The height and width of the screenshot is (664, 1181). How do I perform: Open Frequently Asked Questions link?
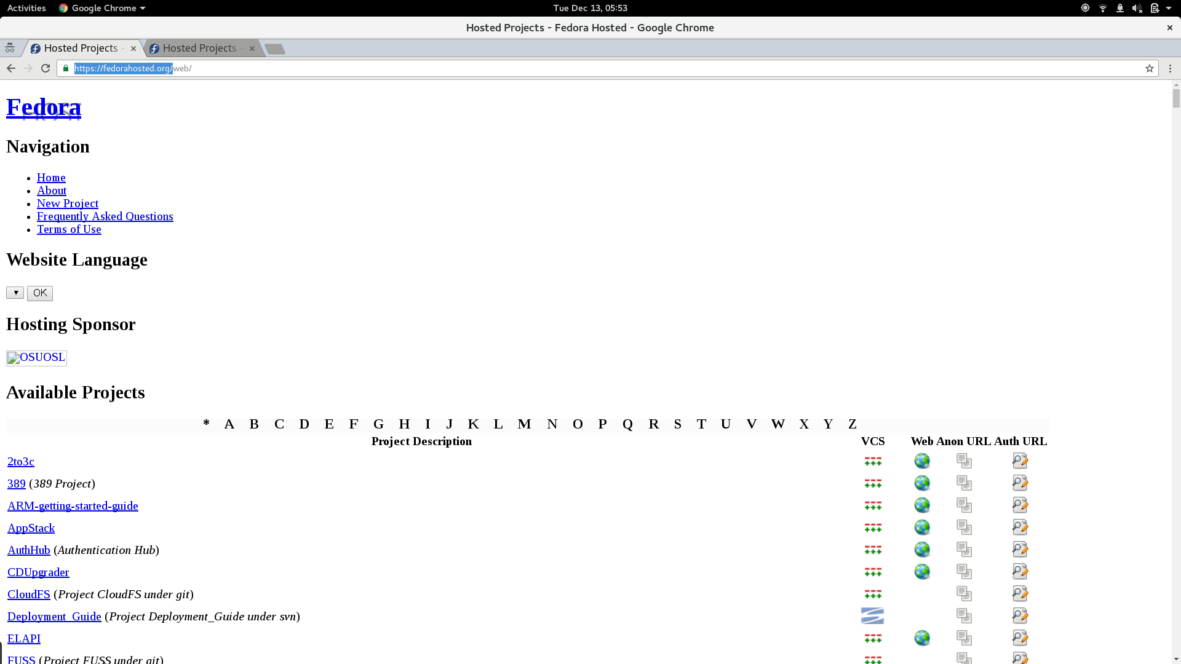pyautogui.click(x=105, y=216)
